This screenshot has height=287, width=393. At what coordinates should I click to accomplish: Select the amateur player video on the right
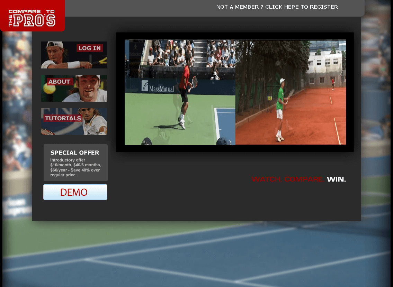(x=290, y=92)
